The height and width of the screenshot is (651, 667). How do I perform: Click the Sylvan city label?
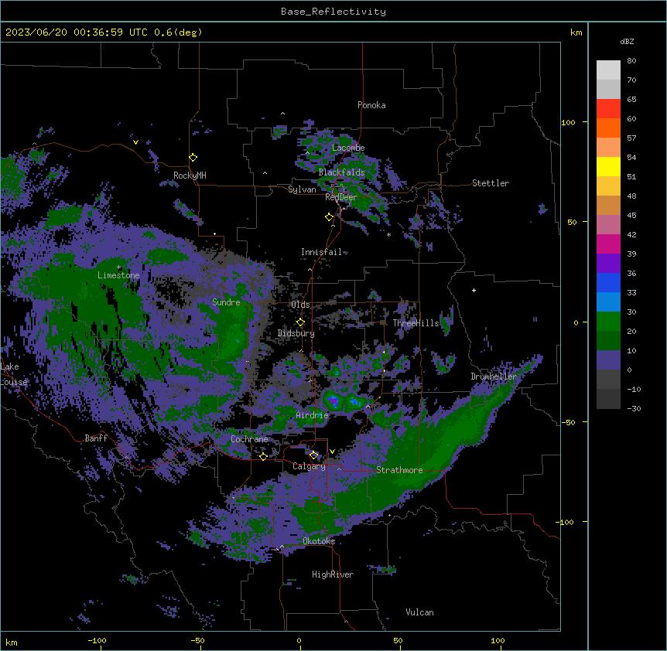[302, 189]
